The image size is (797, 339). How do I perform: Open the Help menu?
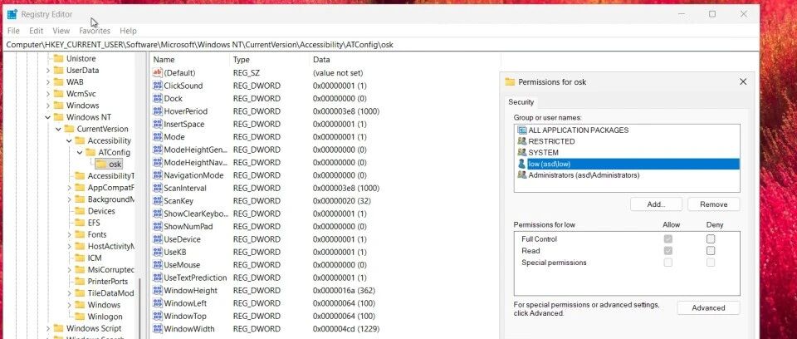coord(128,31)
